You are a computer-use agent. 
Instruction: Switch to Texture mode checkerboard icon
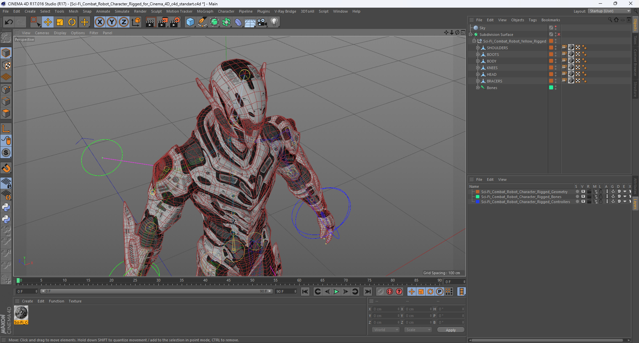6,65
